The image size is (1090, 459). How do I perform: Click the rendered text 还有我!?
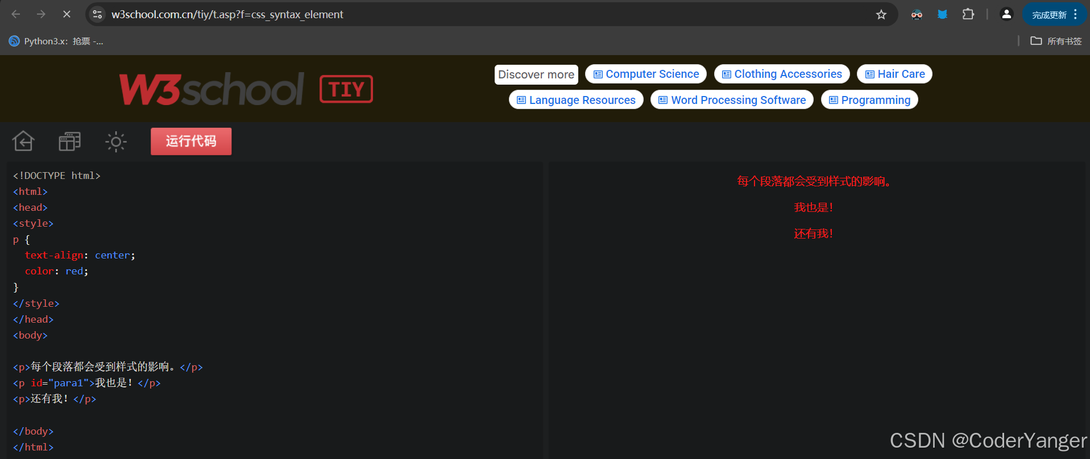click(814, 234)
